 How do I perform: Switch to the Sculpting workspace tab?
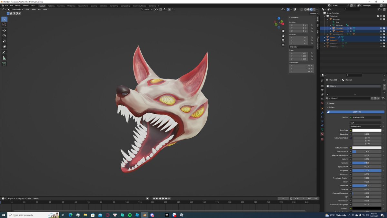point(61,6)
